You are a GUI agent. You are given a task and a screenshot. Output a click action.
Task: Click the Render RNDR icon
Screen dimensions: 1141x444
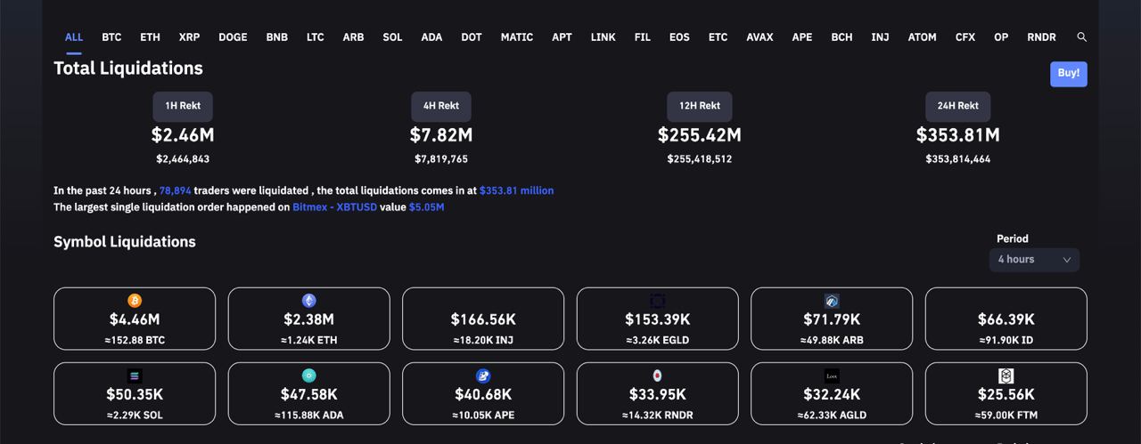(x=658, y=375)
